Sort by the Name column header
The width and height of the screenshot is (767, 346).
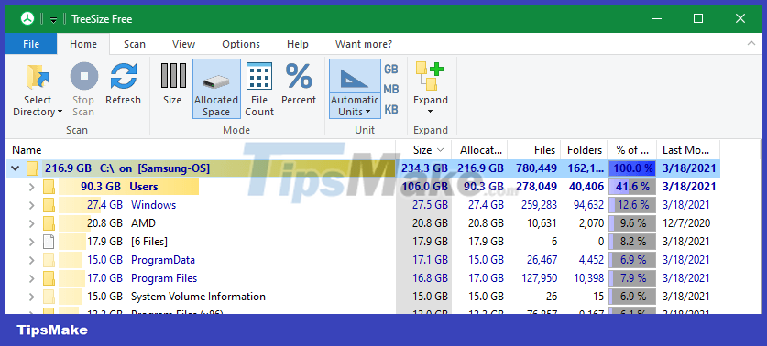point(201,150)
